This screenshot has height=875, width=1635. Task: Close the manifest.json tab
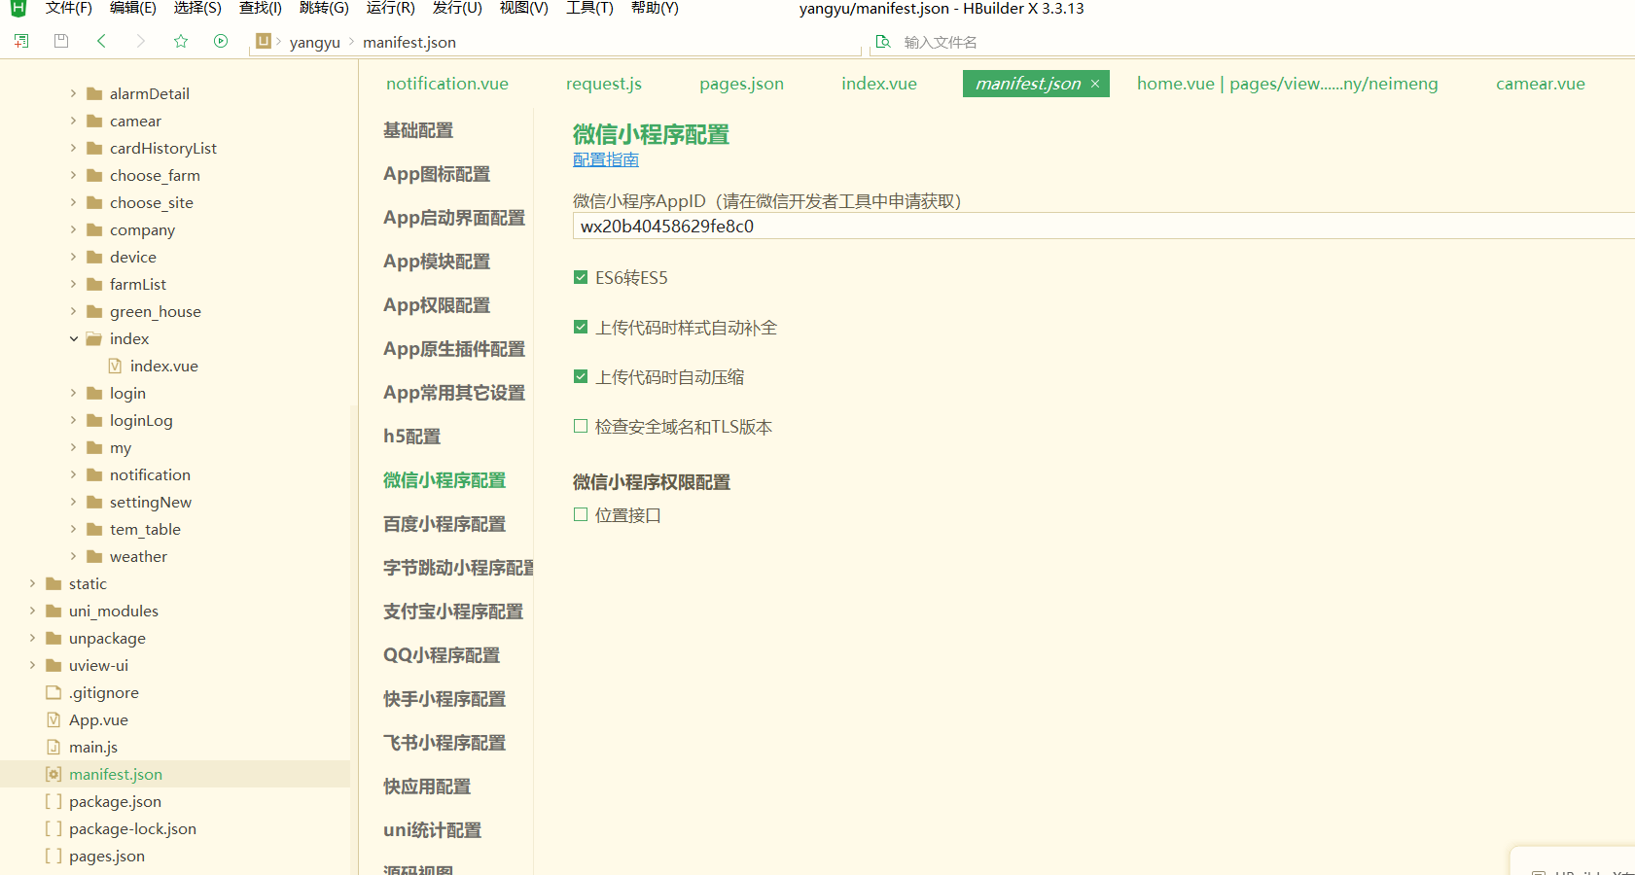pyautogui.click(x=1095, y=84)
